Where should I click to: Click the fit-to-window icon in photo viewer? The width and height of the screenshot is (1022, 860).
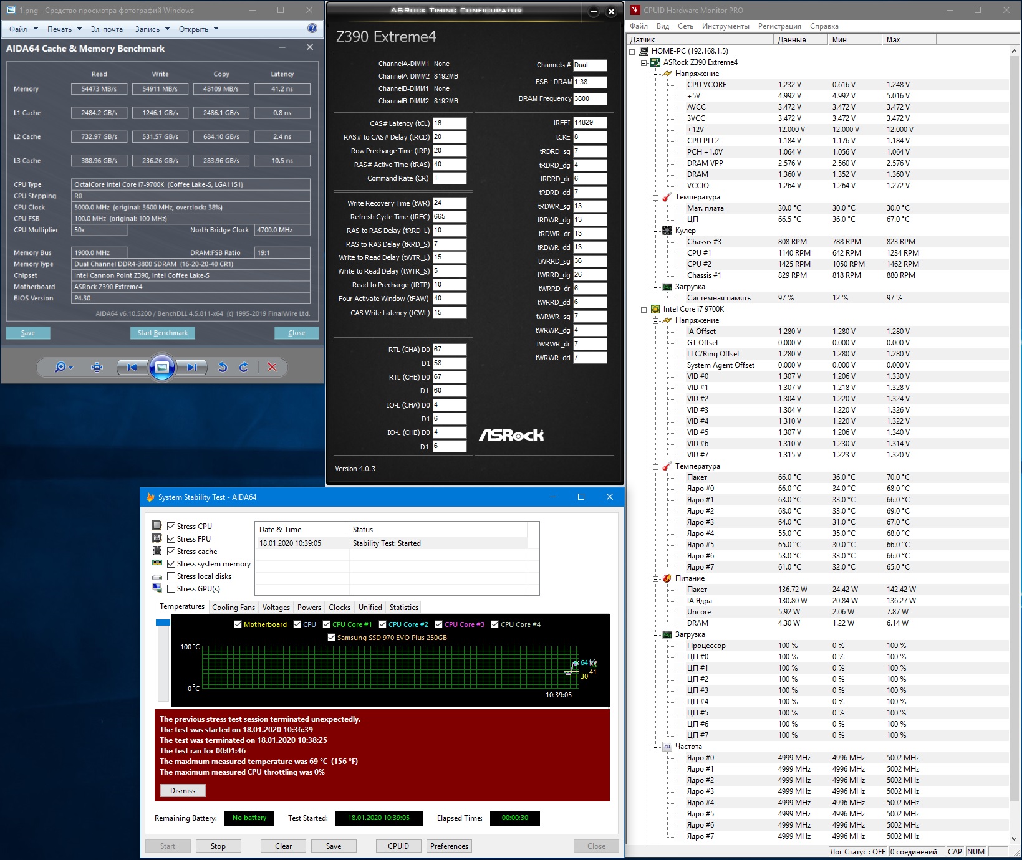click(97, 368)
